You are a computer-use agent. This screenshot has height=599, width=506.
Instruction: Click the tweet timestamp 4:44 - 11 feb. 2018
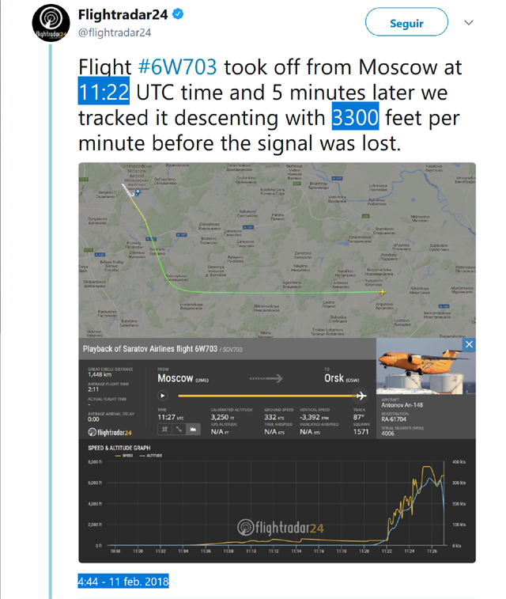tap(123, 582)
